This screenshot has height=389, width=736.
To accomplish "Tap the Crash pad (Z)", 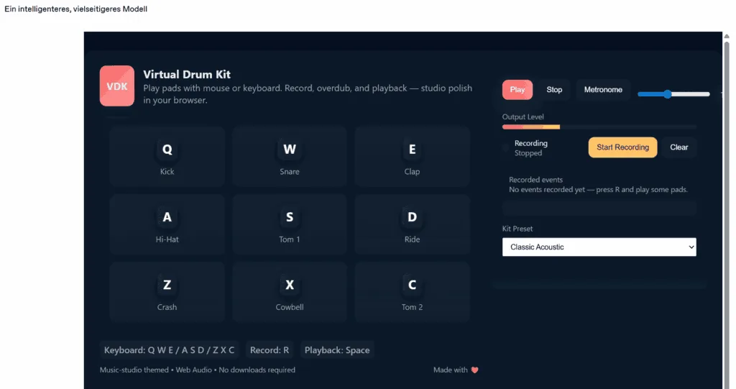I will pos(167,292).
